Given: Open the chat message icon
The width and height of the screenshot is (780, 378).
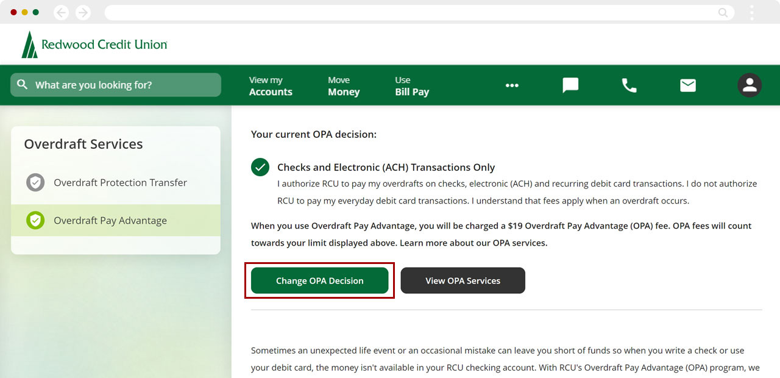Looking at the screenshot, I should coord(570,85).
